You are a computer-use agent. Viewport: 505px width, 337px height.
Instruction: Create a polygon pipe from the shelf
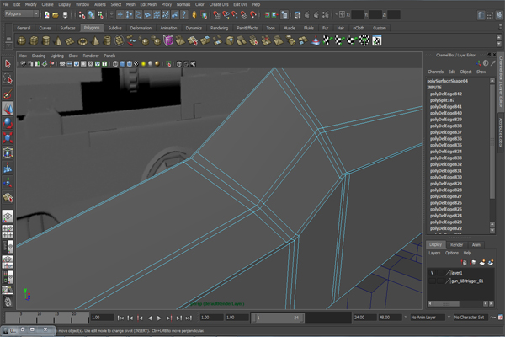tap(107, 41)
